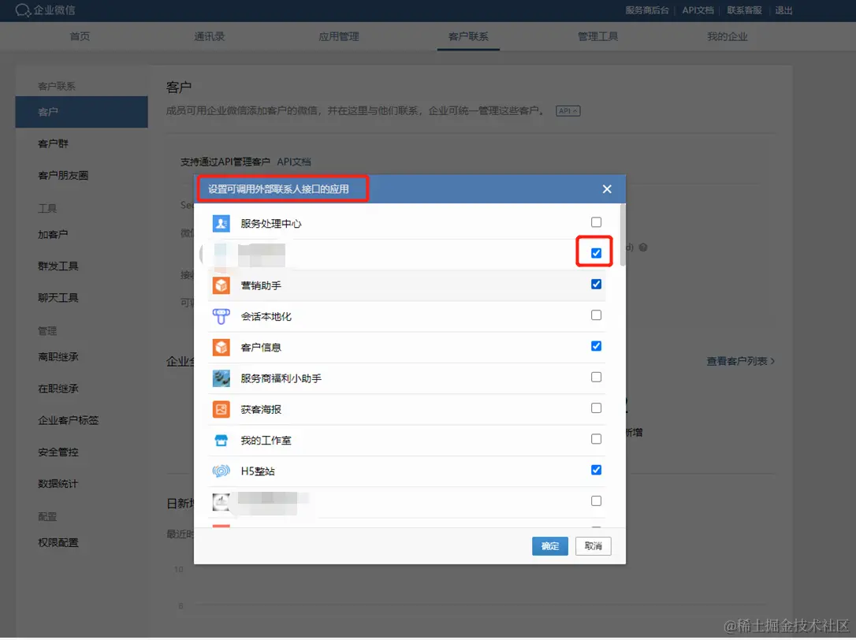Image resolution: width=856 pixels, height=640 pixels.
Task: Open 客户群 in sidebar
Action: click(53, 143)
